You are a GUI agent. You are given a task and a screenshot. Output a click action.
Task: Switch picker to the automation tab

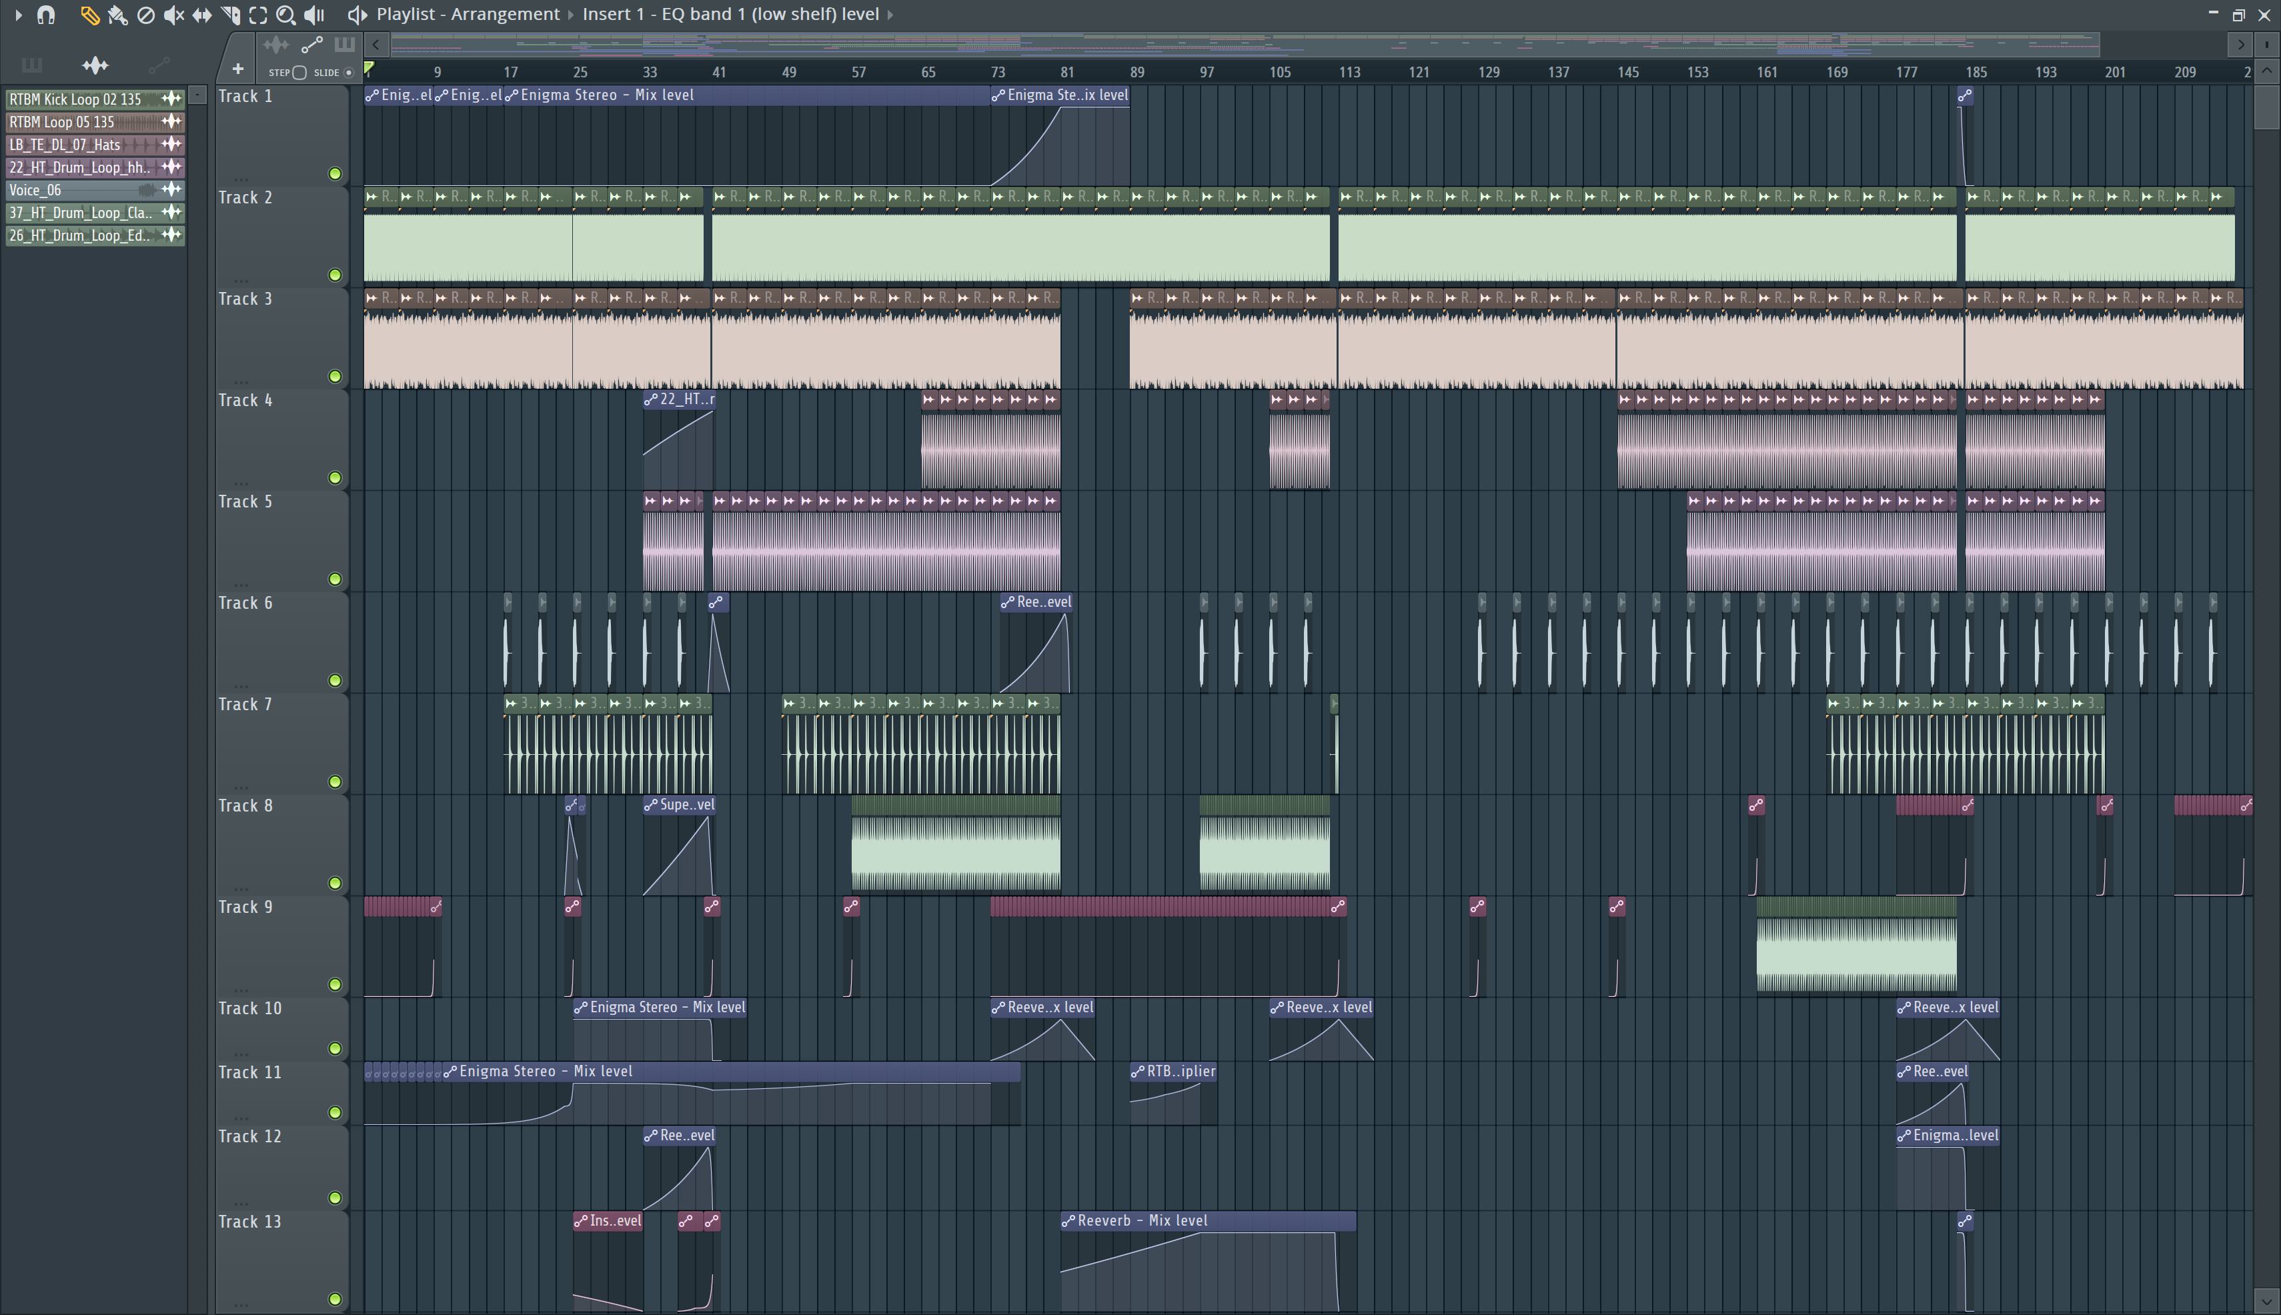pos(159,65)
